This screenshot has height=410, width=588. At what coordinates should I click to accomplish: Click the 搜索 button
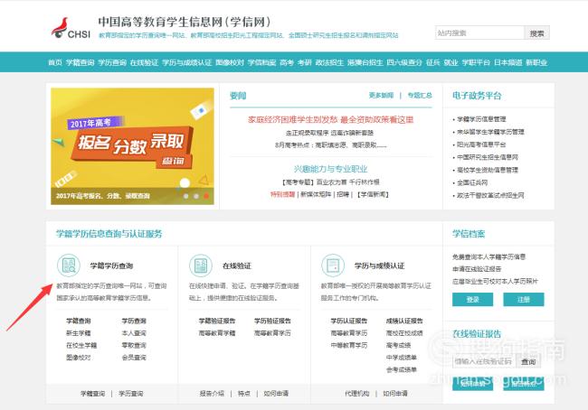click(536, 33)
